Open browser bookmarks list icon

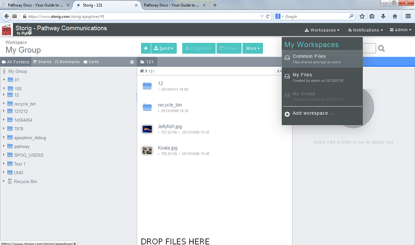coord(372,16)
